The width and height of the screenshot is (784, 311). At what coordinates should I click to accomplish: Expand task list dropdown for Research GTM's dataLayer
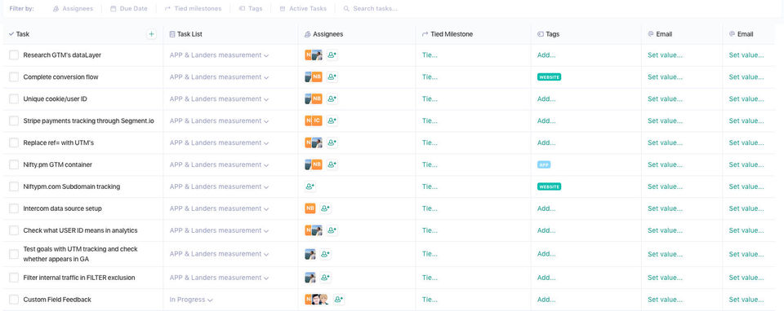pos(219,55)
